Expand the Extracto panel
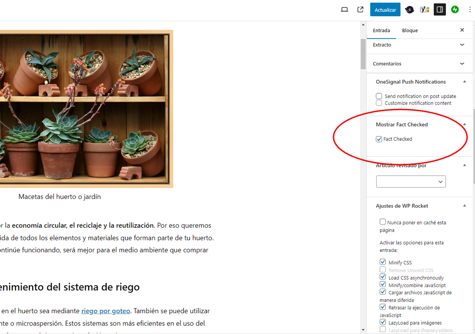Screen dimensions: 475x334 point(419,45)
